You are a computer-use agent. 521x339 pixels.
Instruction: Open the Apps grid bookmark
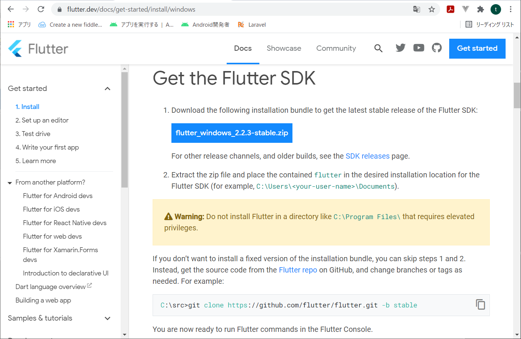(x=19, y=24)
